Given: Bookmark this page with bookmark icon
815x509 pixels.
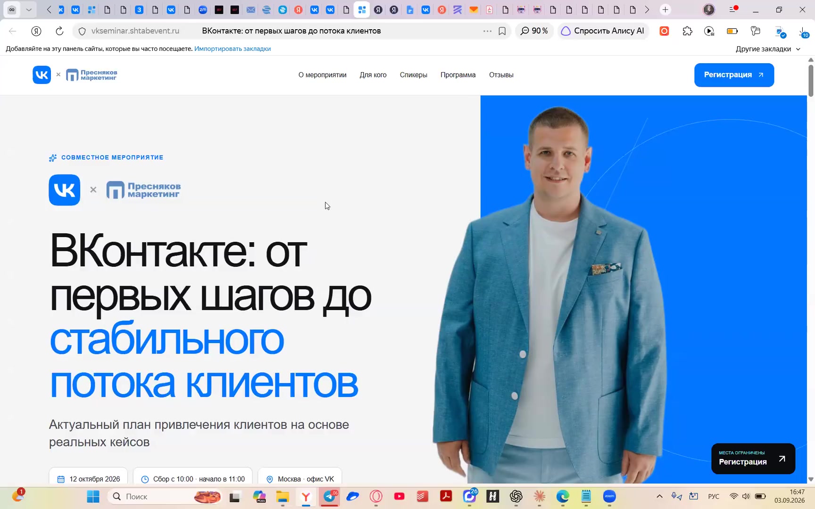Looking at the screenshot, I should (x=502, y=31).
